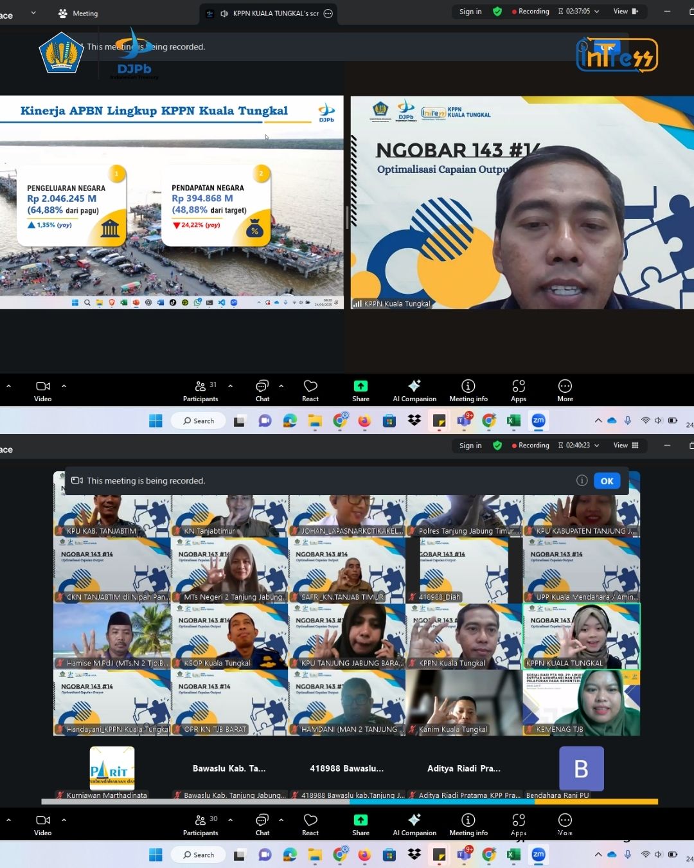Open Meeting info in the gallery-view window
Screen dimensions: 694x868
click(x=468, y=824)
